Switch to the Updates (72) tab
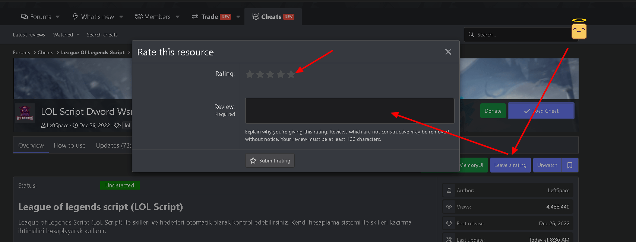Screen dimensions: 636x242 coord(113,145)
